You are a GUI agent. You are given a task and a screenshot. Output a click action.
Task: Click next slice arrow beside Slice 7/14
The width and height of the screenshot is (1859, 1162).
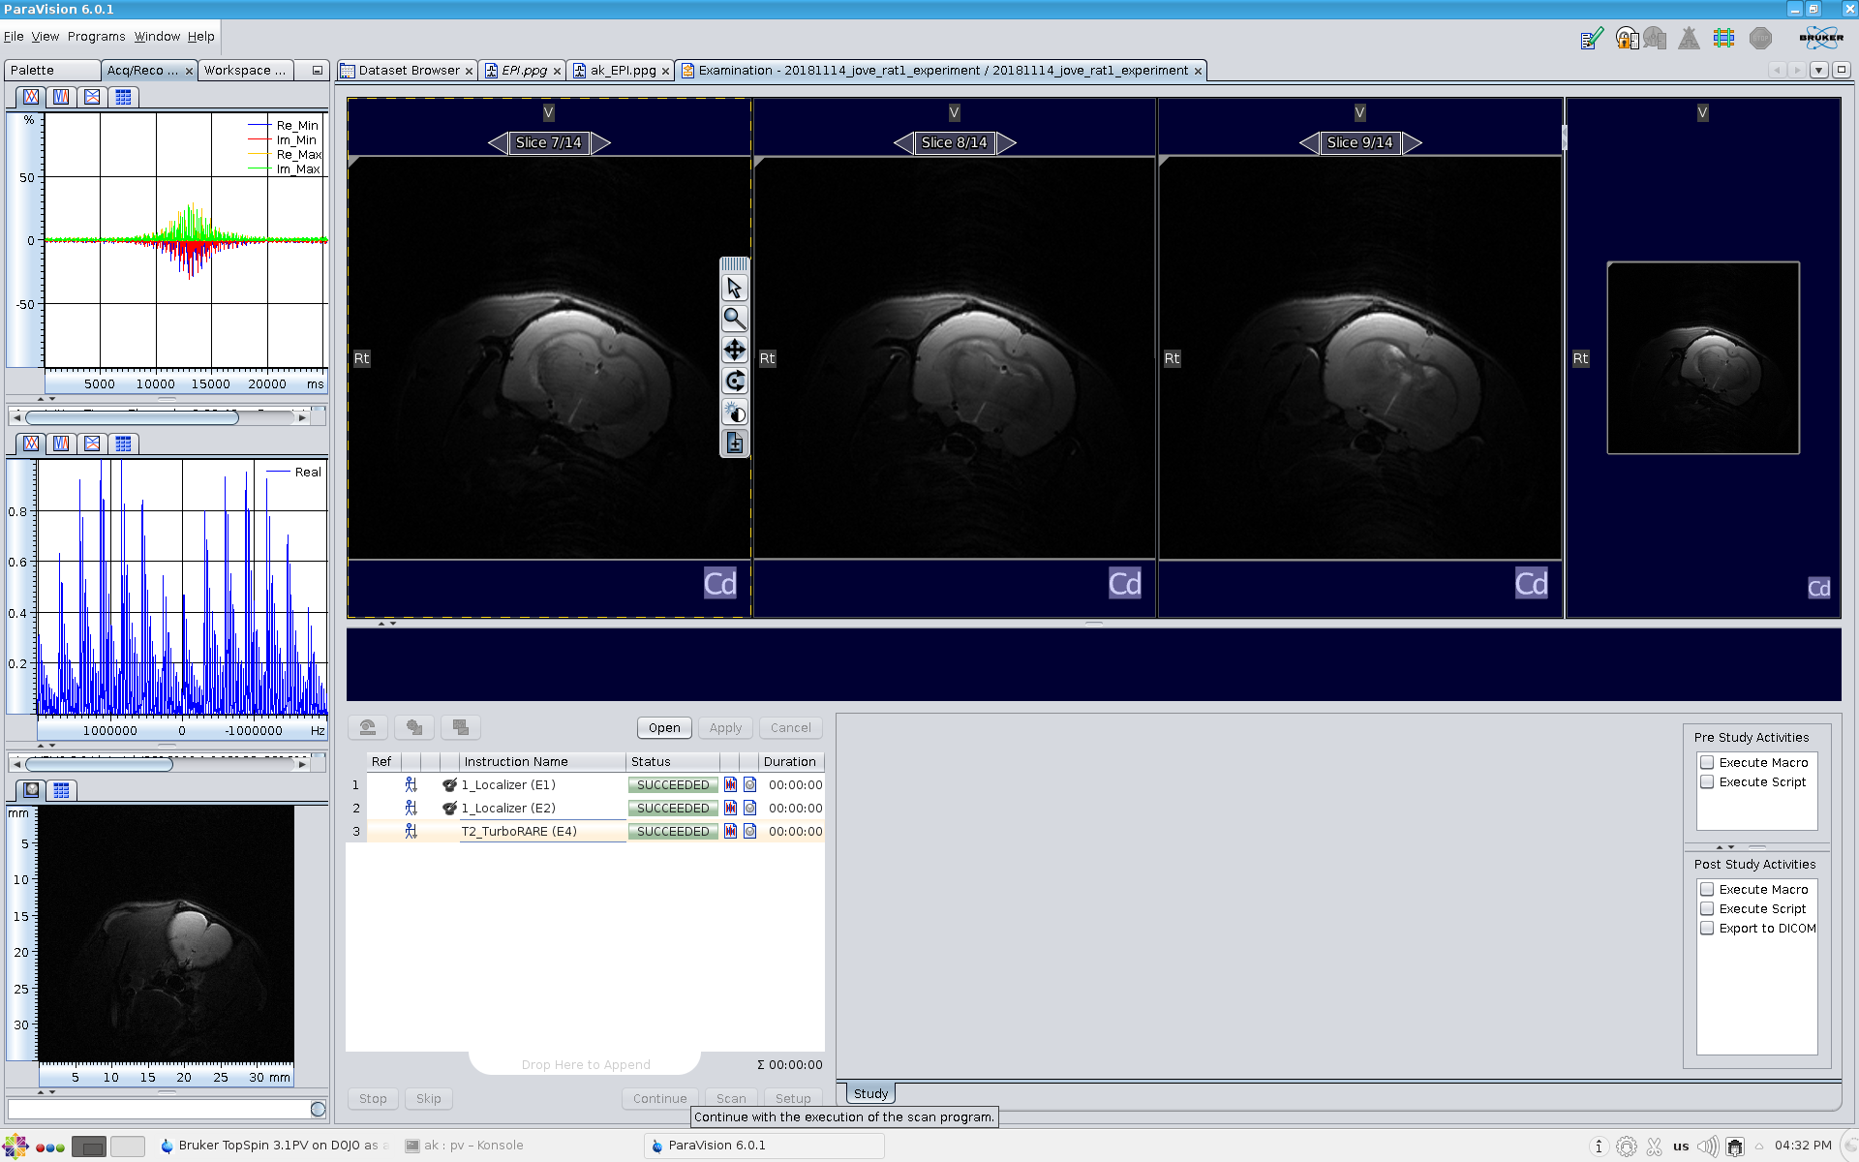[x=601, y=143]
